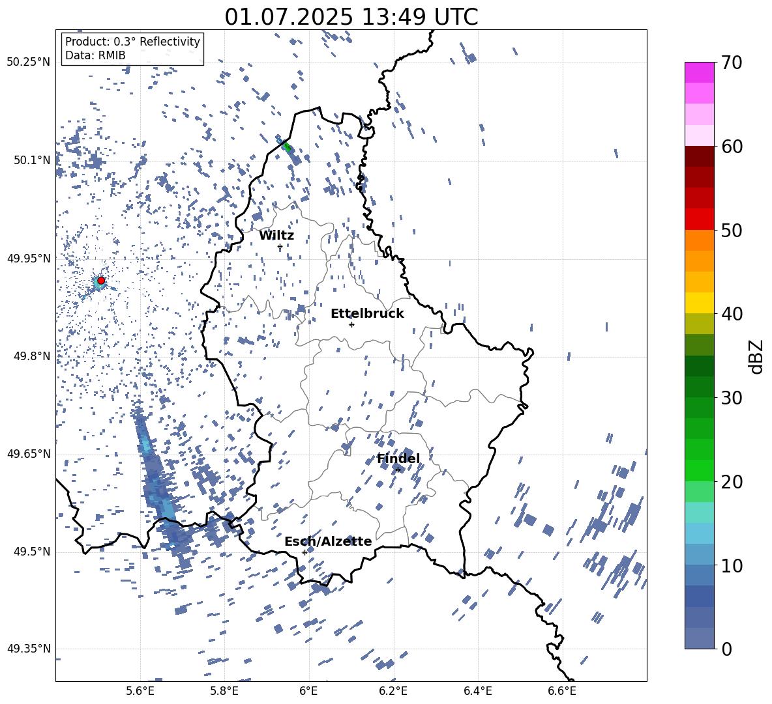This screenshot has width=772, height=704.
Task: Click the green echo cell near the northern border
Action: click(287, 147)
